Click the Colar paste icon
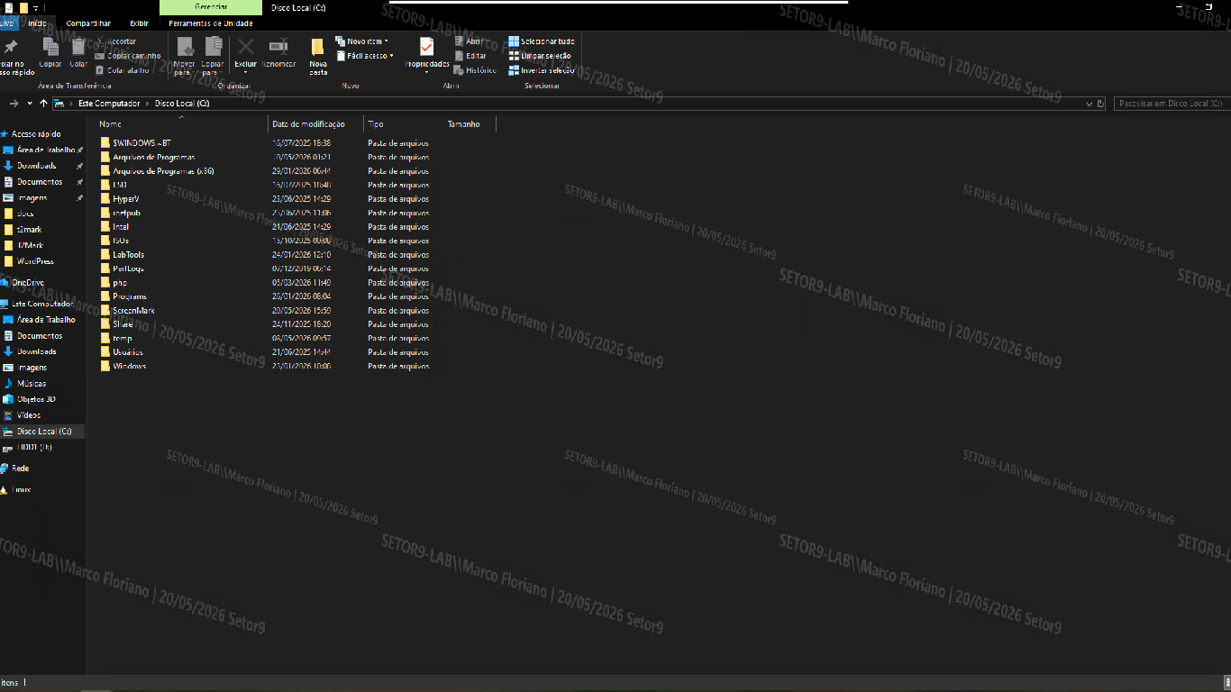This screenshot has width=1231, height=692. pos(78,47)
